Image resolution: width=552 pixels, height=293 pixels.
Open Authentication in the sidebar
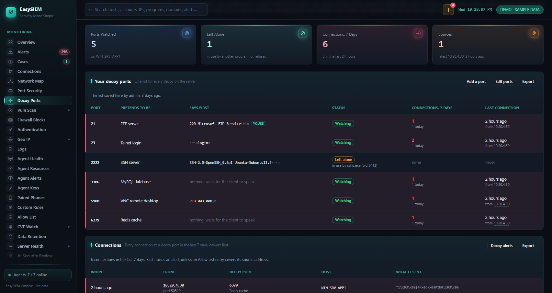click(38, 130)
